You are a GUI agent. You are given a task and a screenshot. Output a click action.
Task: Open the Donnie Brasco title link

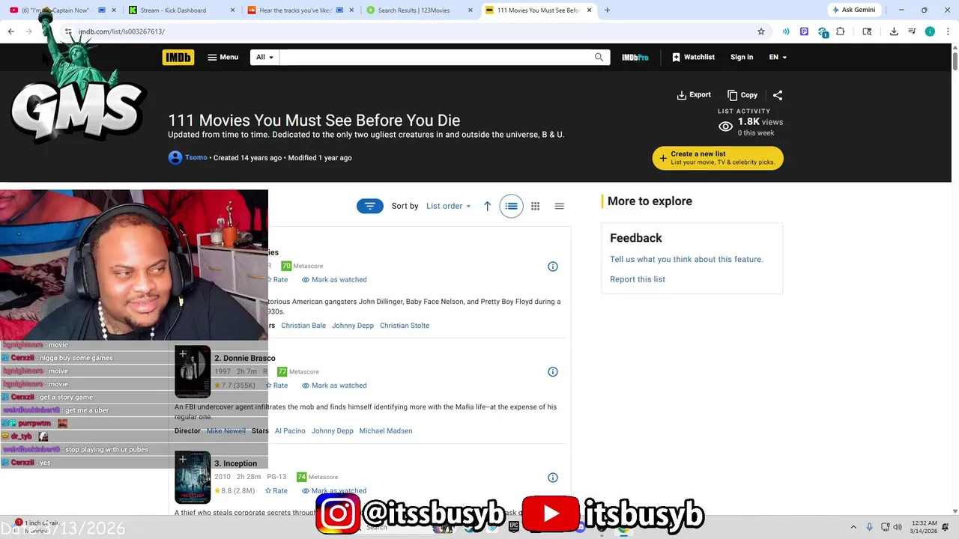(245, 358)
